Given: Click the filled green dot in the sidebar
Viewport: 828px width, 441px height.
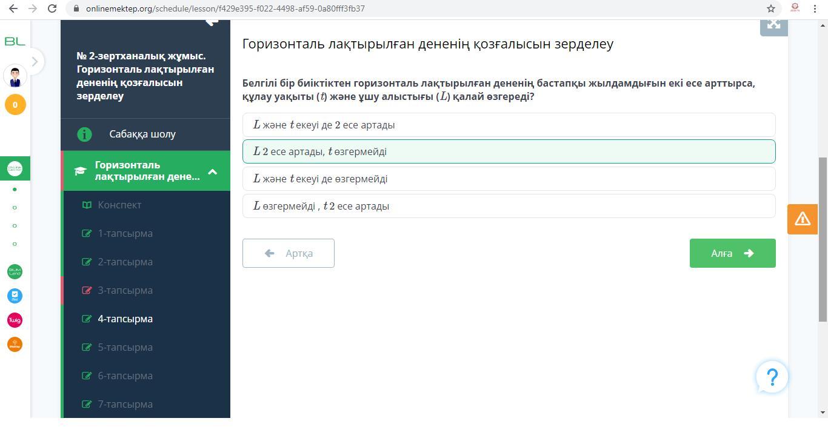Looking at the screenshot, I should tap(15, 190).
